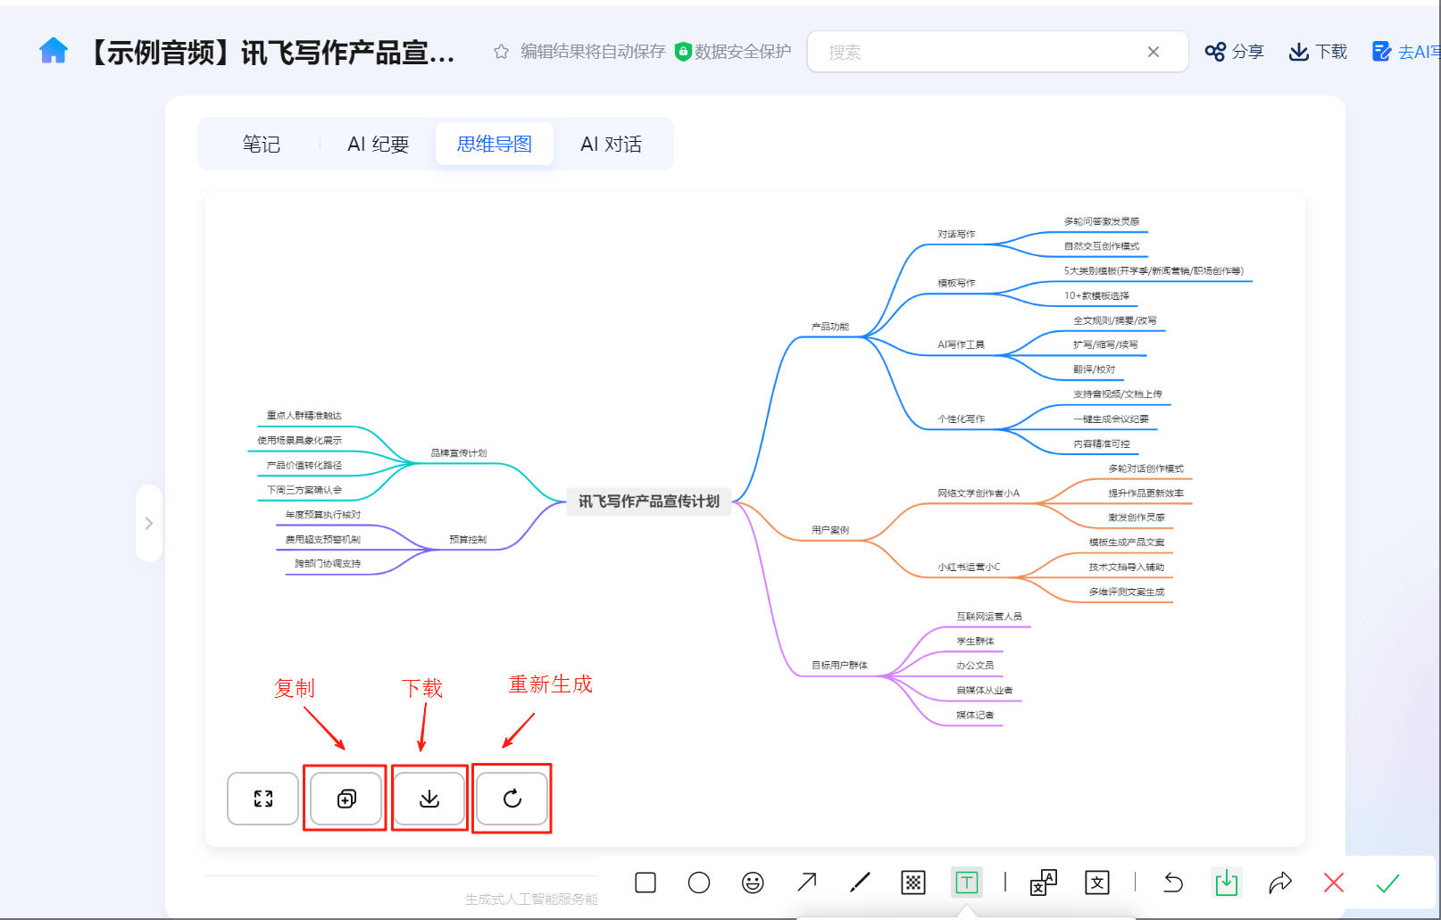
Task: Expand the left side panel chevron
Action: (x=149, y=523)
